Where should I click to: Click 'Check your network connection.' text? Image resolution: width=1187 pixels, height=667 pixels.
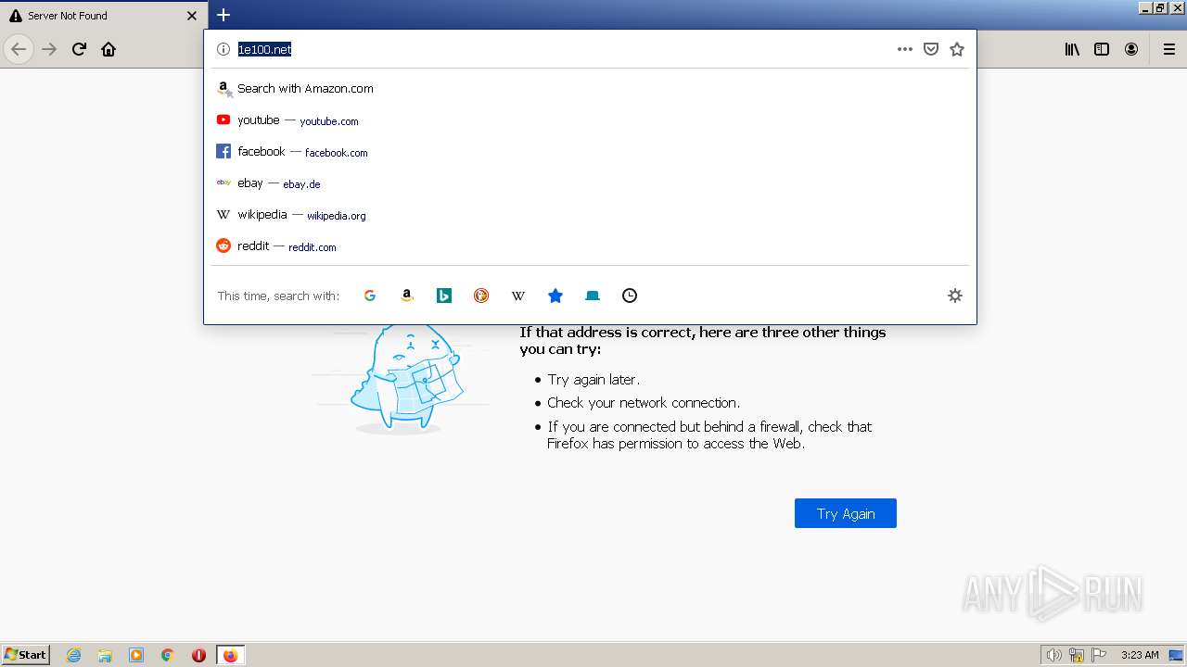[644, 403]
